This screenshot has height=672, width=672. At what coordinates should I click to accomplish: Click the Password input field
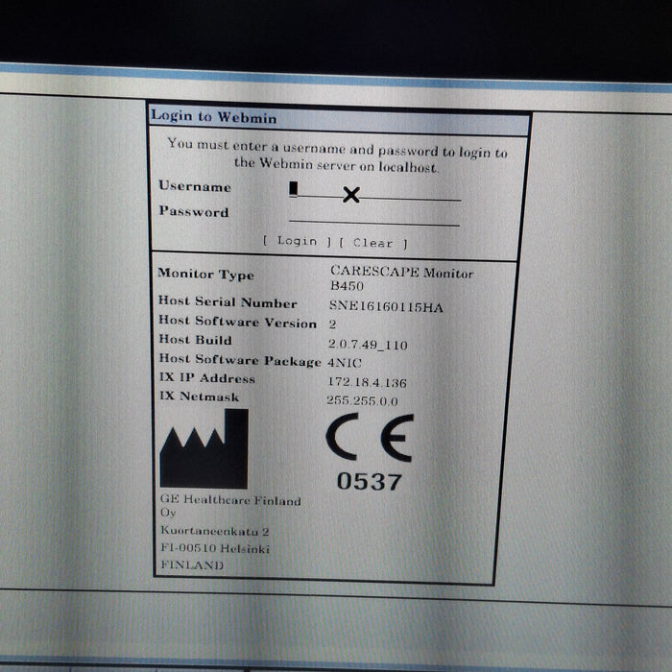(374, 216)
